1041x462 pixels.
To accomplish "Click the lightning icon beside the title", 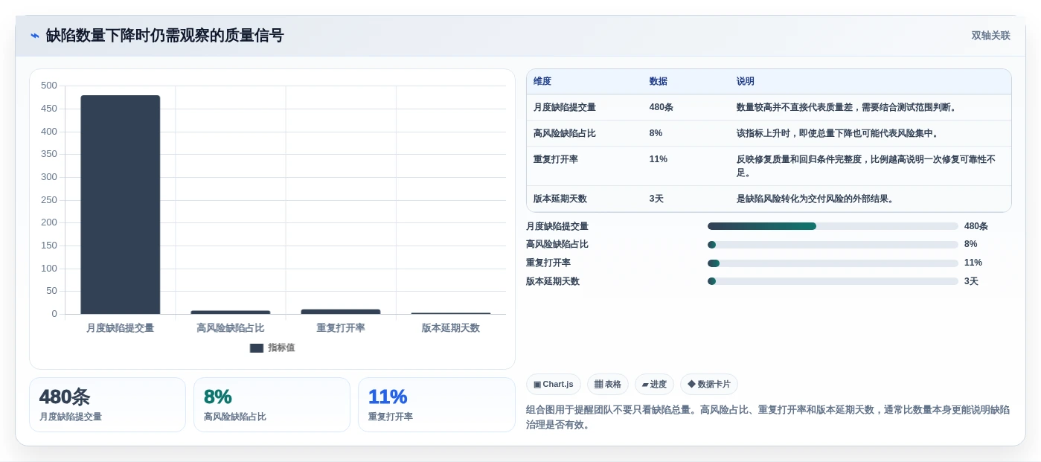I will pyautogui.click(x=35, y=36).
